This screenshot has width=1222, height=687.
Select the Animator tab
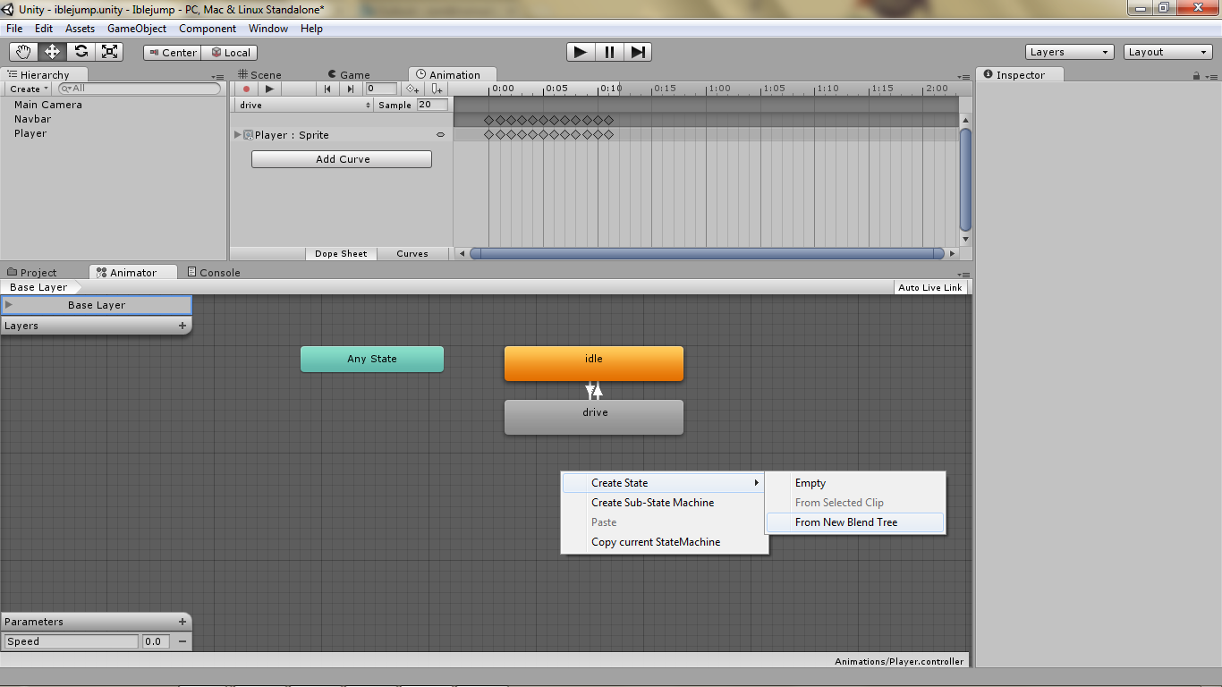[132, 273]
